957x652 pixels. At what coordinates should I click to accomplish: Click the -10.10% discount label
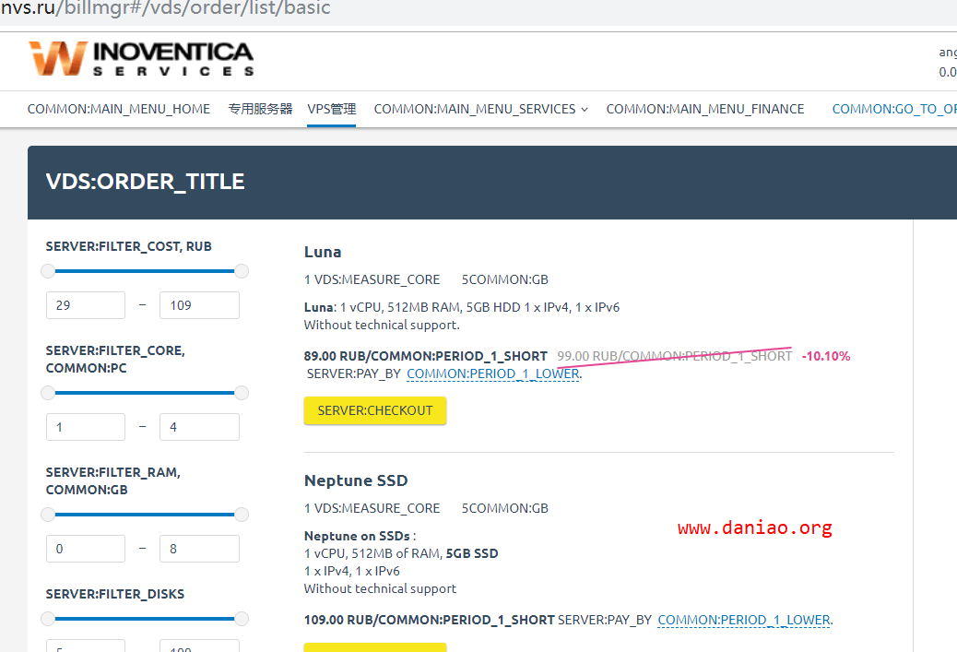[826, 356]
